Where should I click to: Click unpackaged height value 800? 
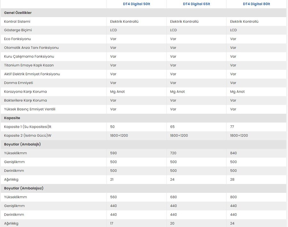234,197
